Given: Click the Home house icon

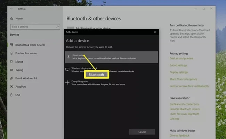Looking at the screenshot, I should click(12, 18).
